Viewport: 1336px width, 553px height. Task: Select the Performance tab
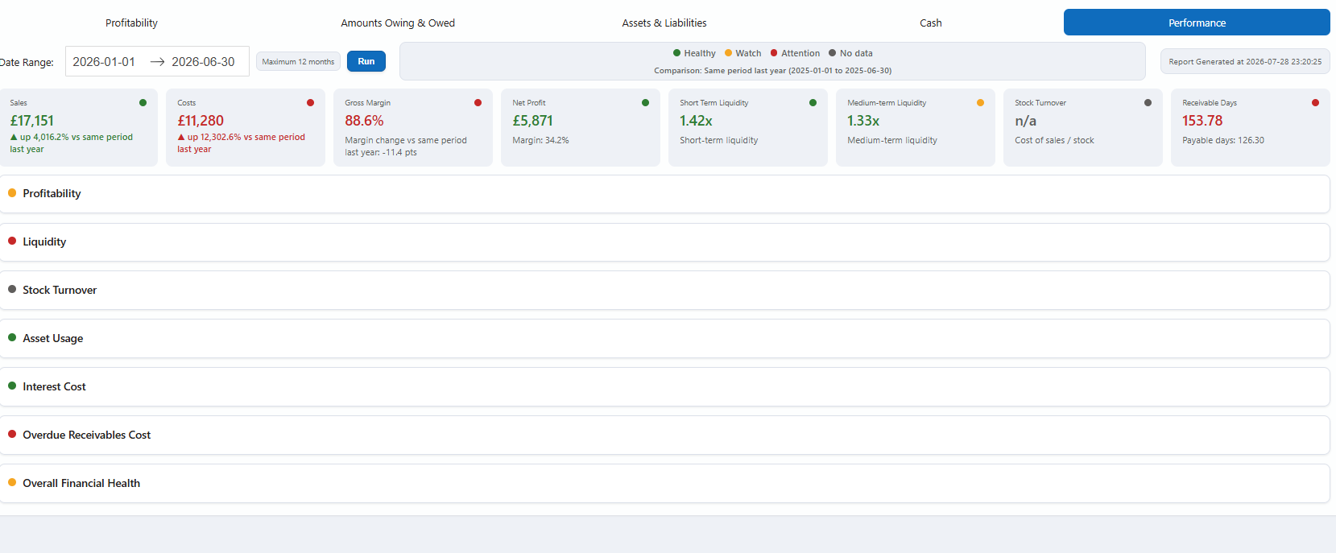click(1197, 23)
